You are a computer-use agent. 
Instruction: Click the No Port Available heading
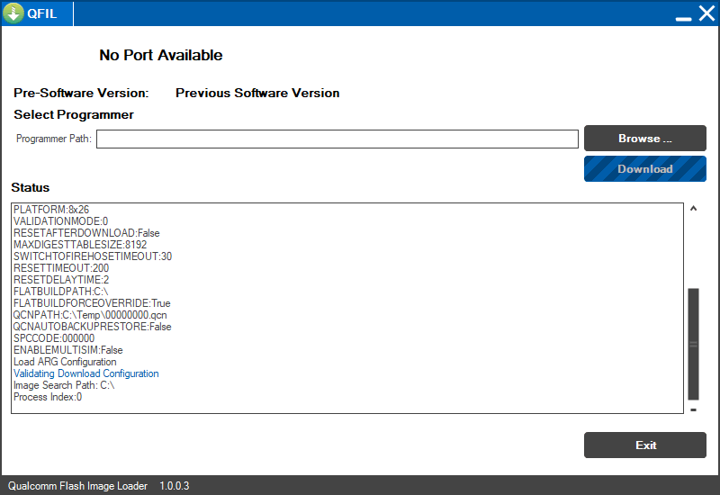tap(161, 55)
